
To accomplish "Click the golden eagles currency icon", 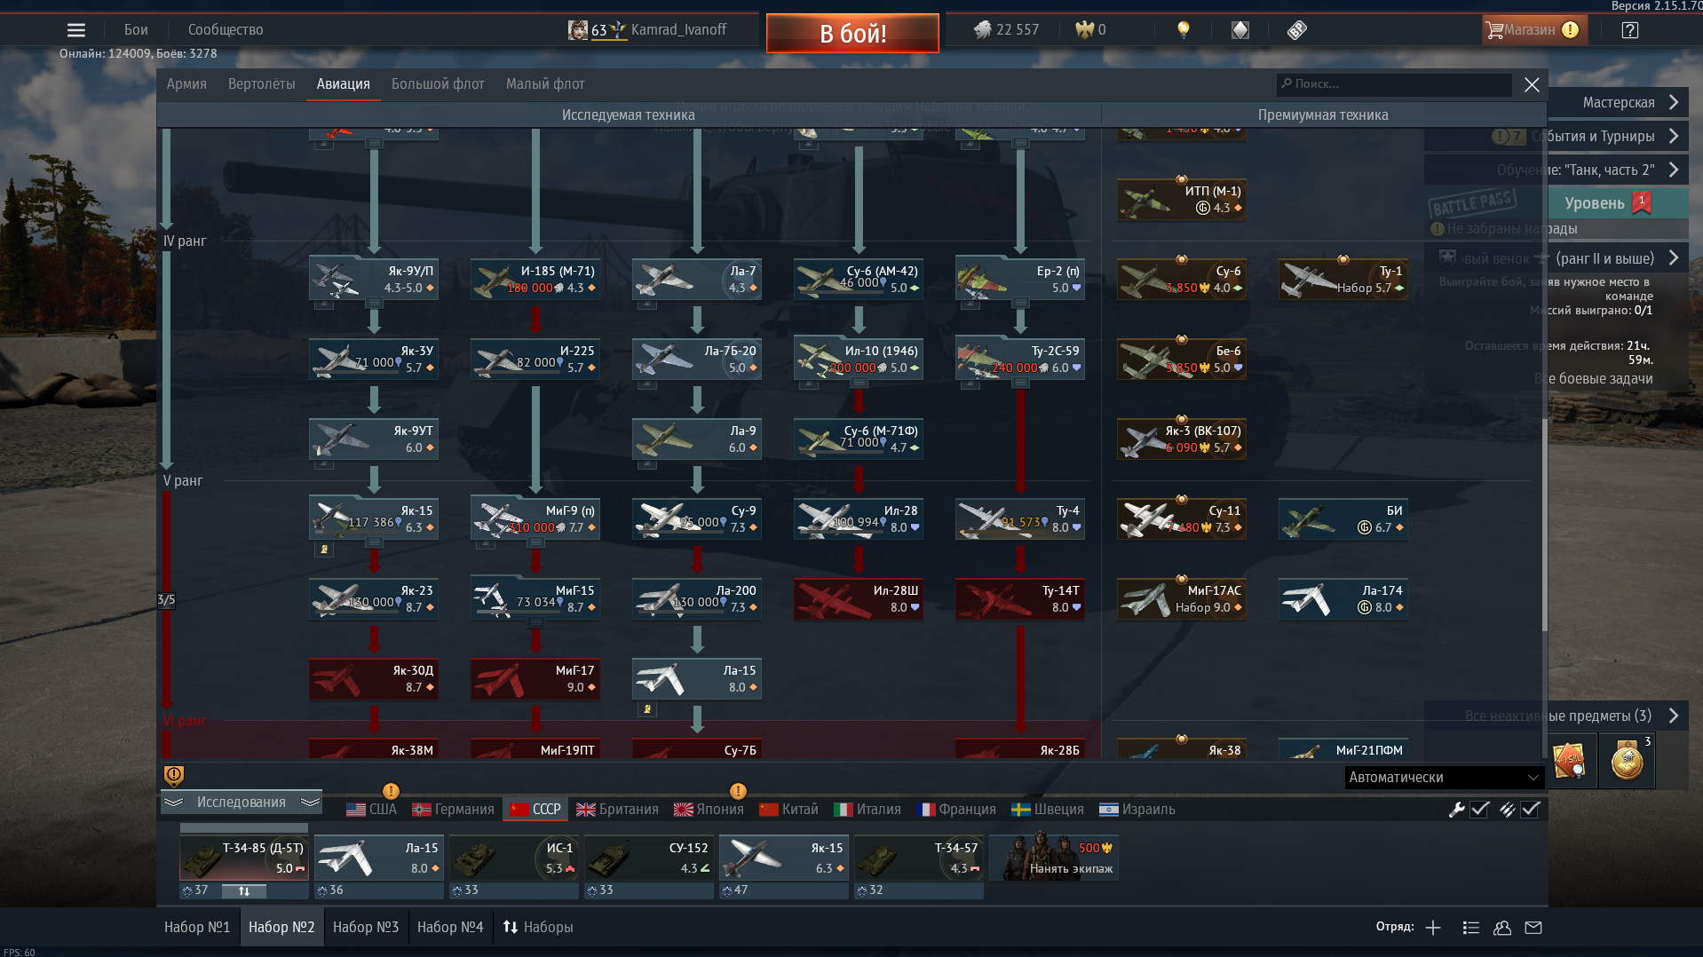I will pos(1084,30).
